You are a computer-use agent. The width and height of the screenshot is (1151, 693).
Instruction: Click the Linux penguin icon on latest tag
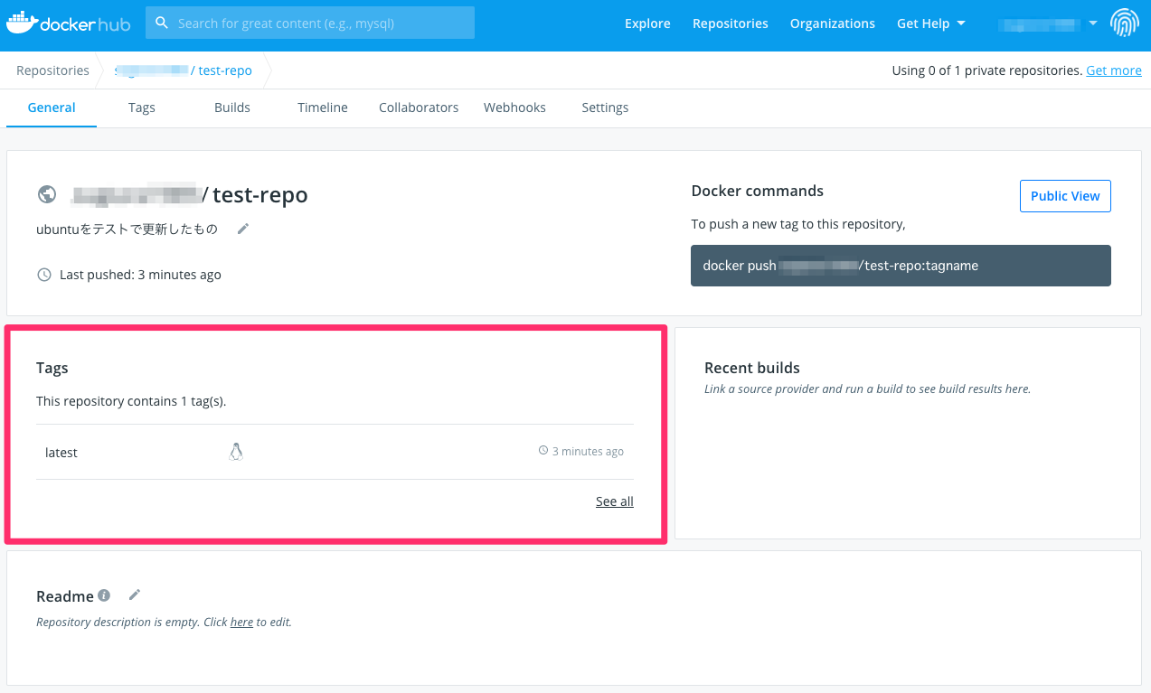(x=236, y=452)
